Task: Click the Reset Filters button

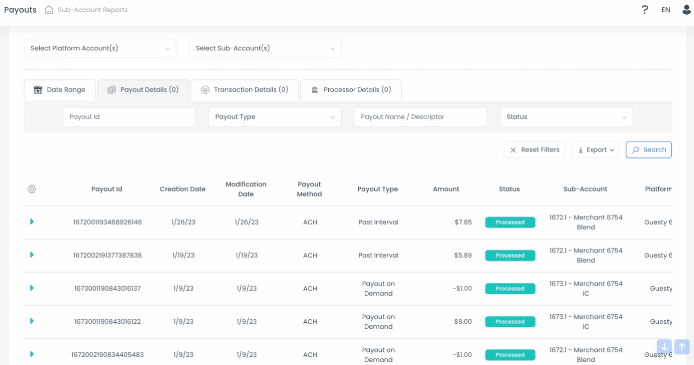Action: (x=535, y=150)
